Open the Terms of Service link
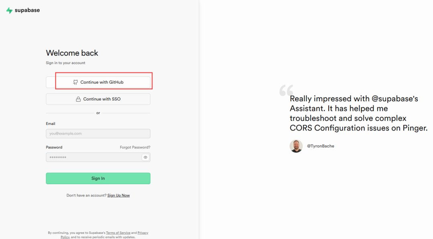433x239 pixels. pos(118,233)
